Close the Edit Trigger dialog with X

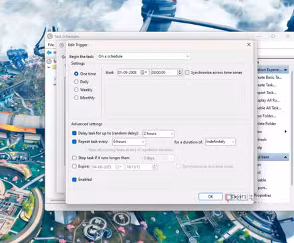tap(249, 45)
